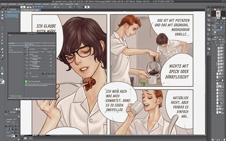This screenshot has width=226, height=141.
Task: Toggle display indicator for Horizontalverhältnis row
Action: 25,59
